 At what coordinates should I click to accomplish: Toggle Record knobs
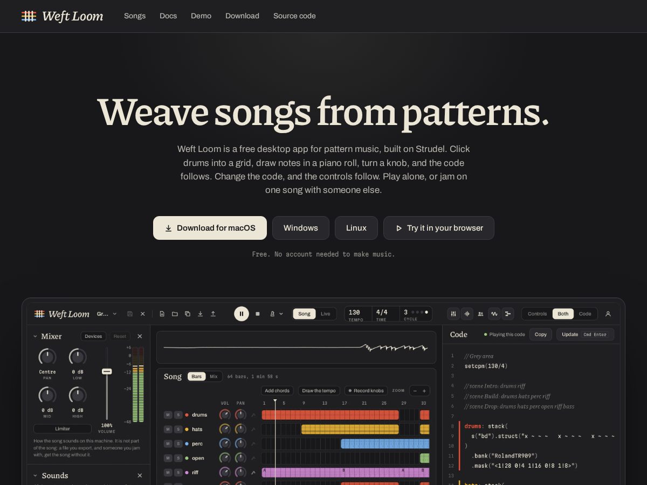coord(366,391)
